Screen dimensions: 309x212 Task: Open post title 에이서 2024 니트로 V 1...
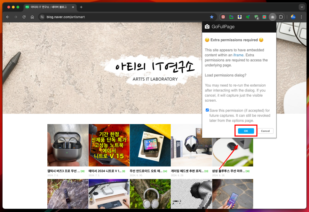[x=105, y=171]
